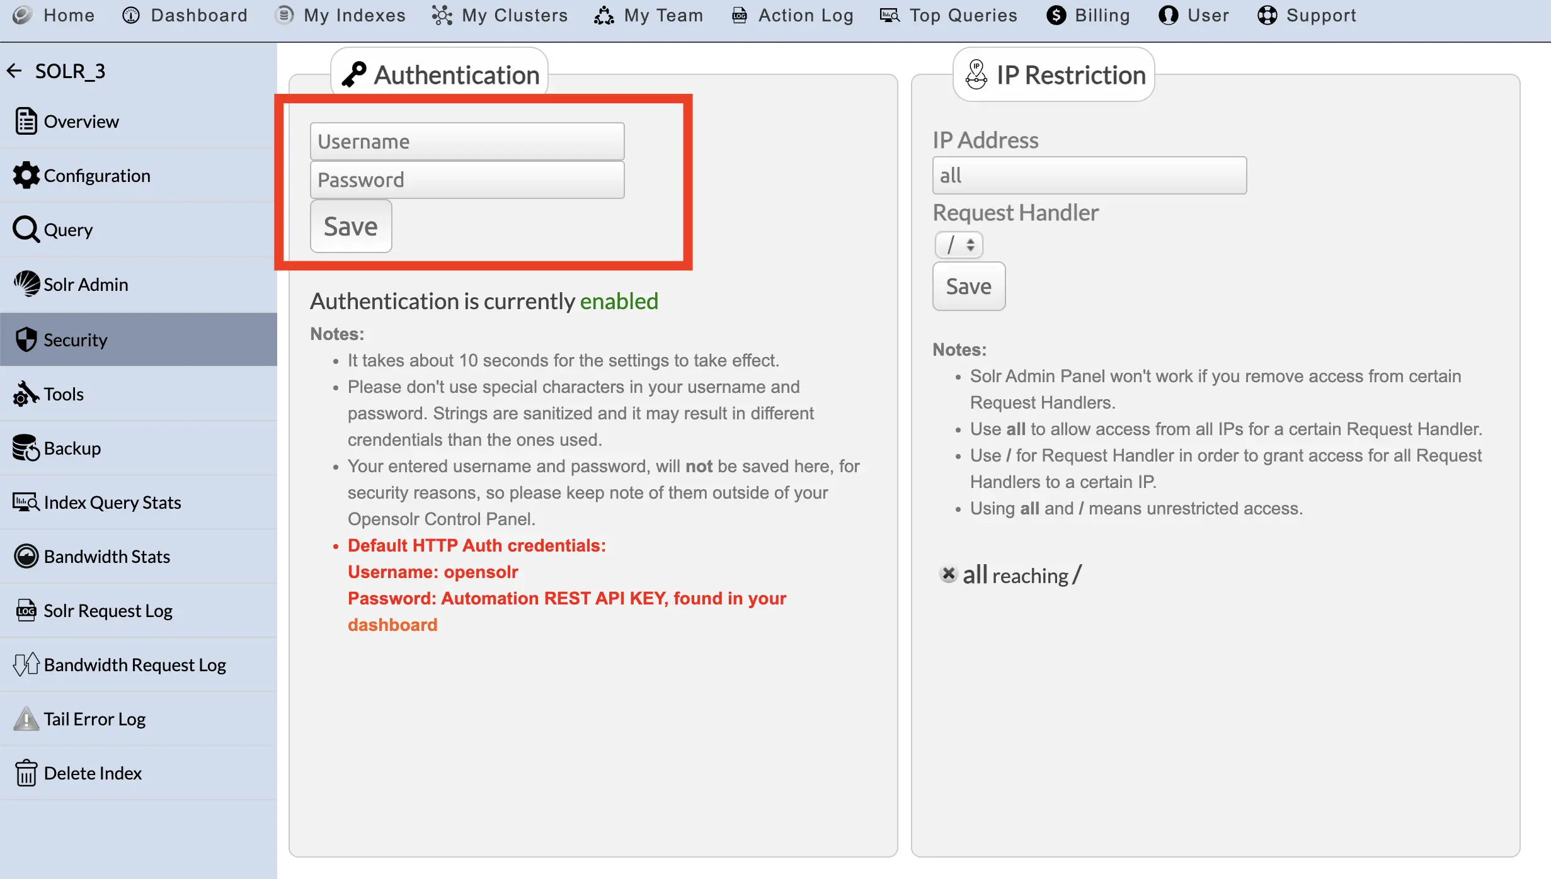Save the authentication credentials

tap(350, 226)
